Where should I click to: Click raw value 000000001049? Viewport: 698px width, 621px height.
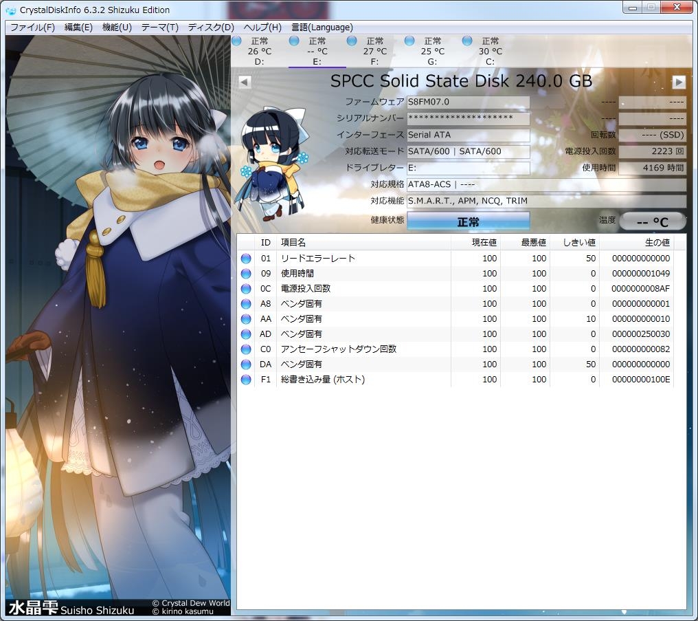tap(640, 274)
